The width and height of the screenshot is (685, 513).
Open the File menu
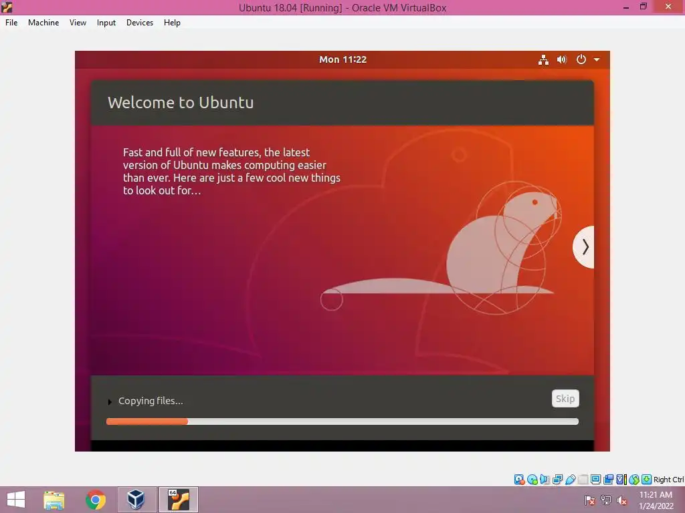pos(11,23)
